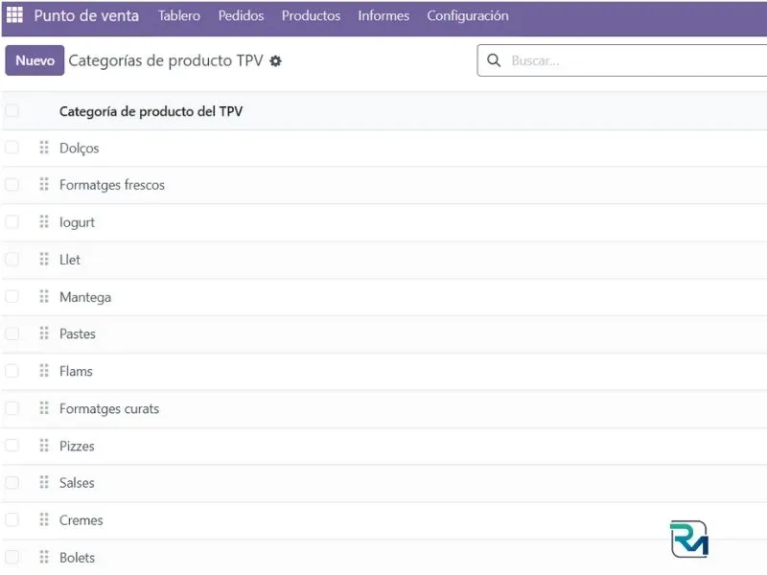Open the Configuración menu
This screenshot has height=575, width=767.
467,15
